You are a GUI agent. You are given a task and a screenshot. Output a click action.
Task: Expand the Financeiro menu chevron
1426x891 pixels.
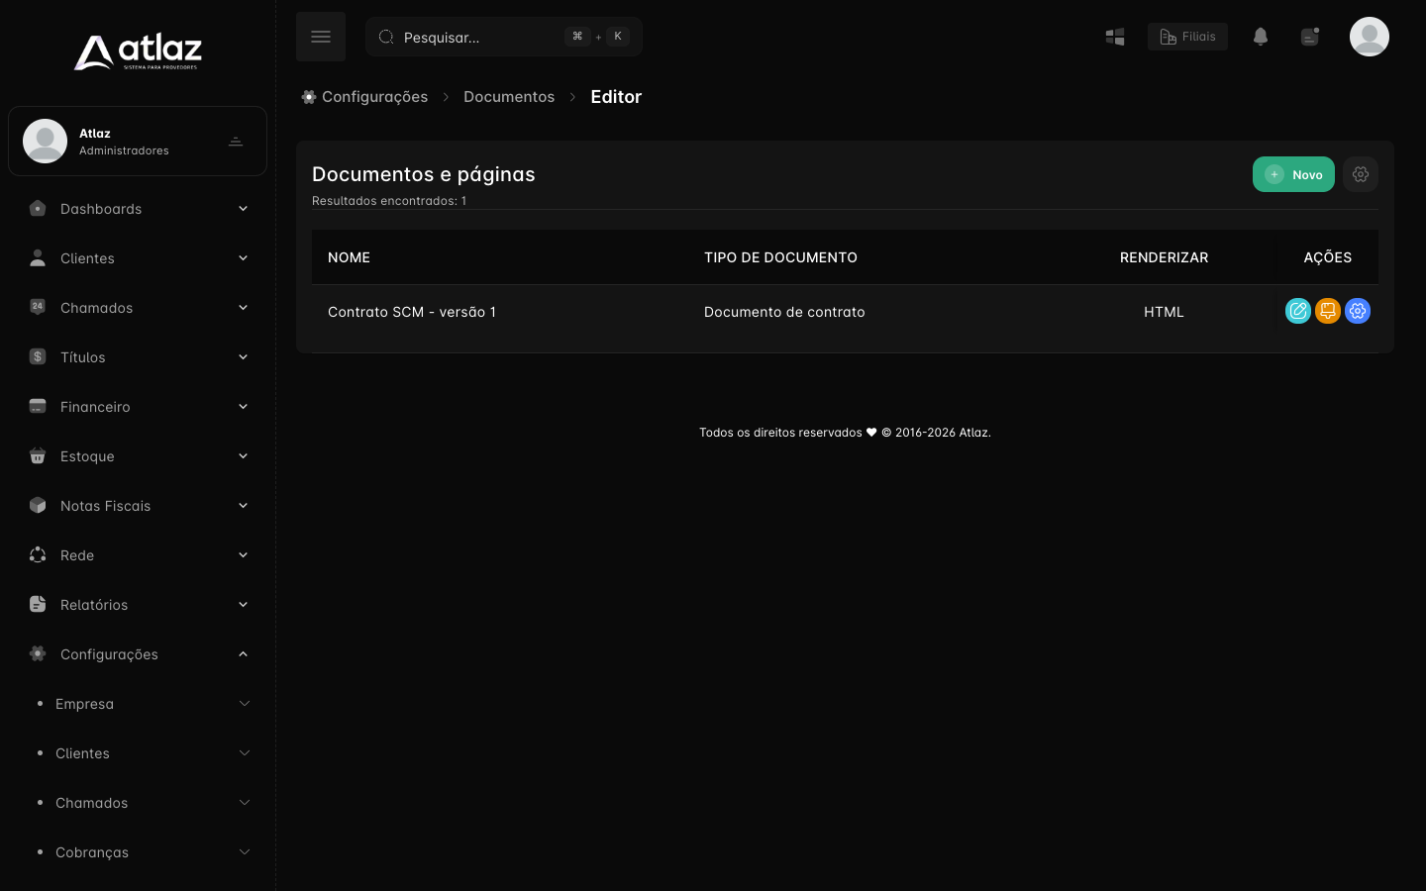(x=243, y=407)
